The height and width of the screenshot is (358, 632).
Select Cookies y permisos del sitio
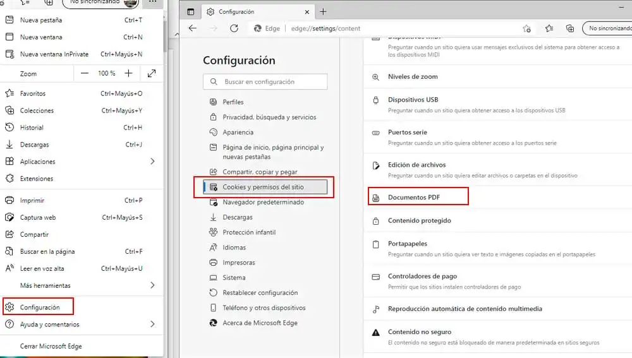(265, 187)
